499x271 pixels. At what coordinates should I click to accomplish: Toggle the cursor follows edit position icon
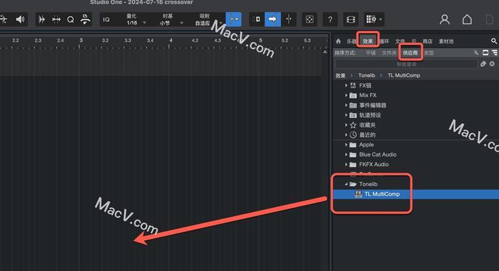click(288, 20)
